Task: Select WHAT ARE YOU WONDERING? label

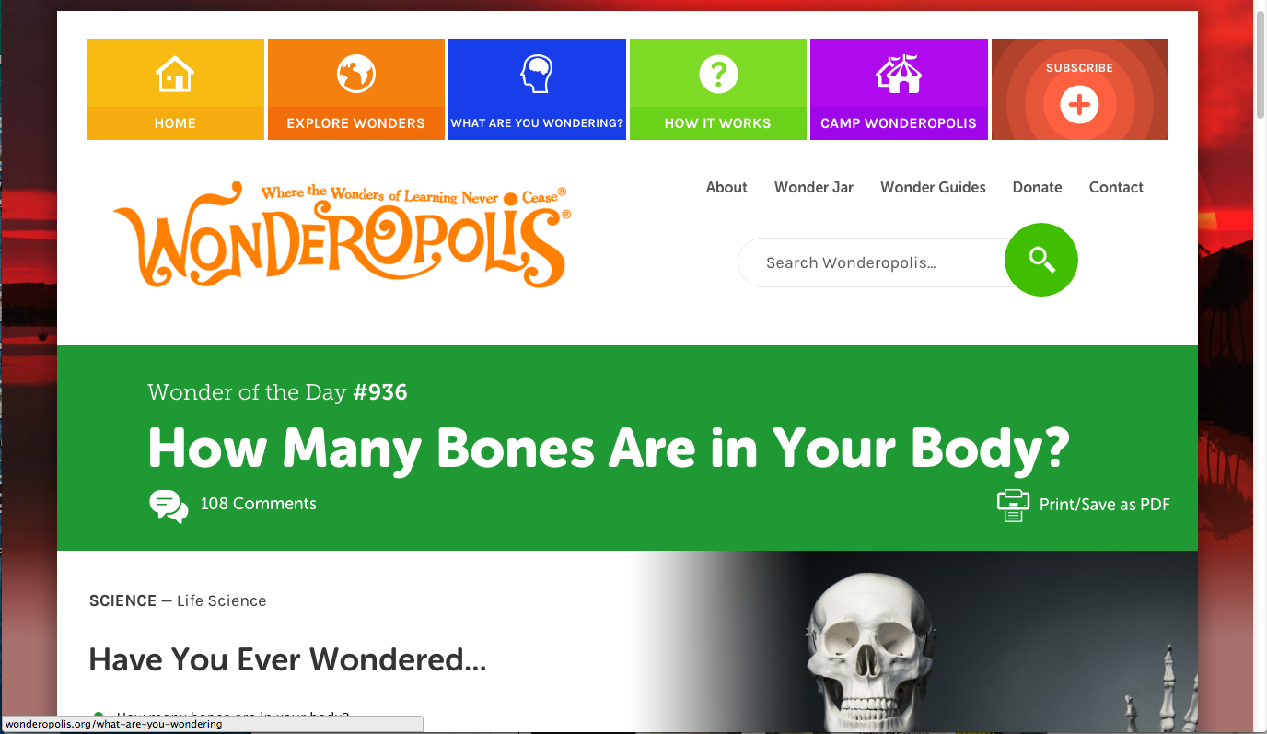Action: tap(537, 123)
